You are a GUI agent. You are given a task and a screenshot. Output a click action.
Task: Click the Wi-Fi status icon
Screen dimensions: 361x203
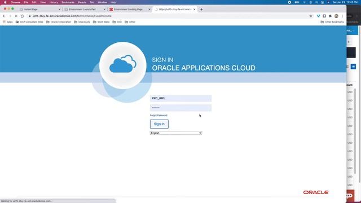coord(305,2)
